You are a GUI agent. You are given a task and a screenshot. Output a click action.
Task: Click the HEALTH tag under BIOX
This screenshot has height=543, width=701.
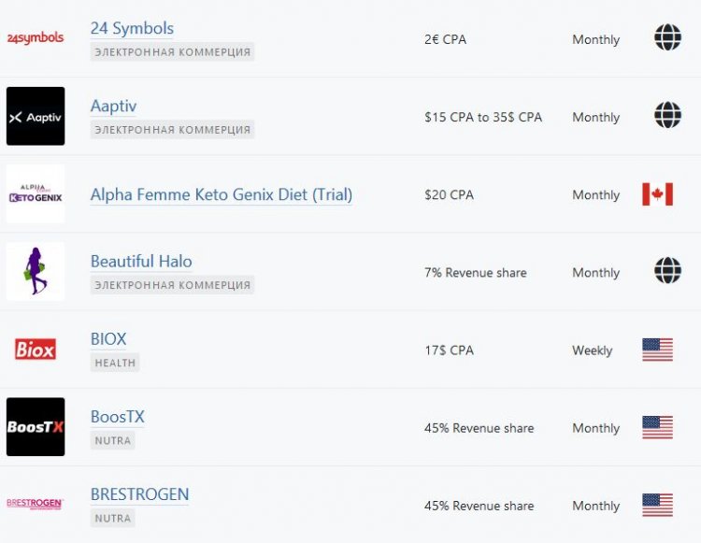tap(115, 363)
